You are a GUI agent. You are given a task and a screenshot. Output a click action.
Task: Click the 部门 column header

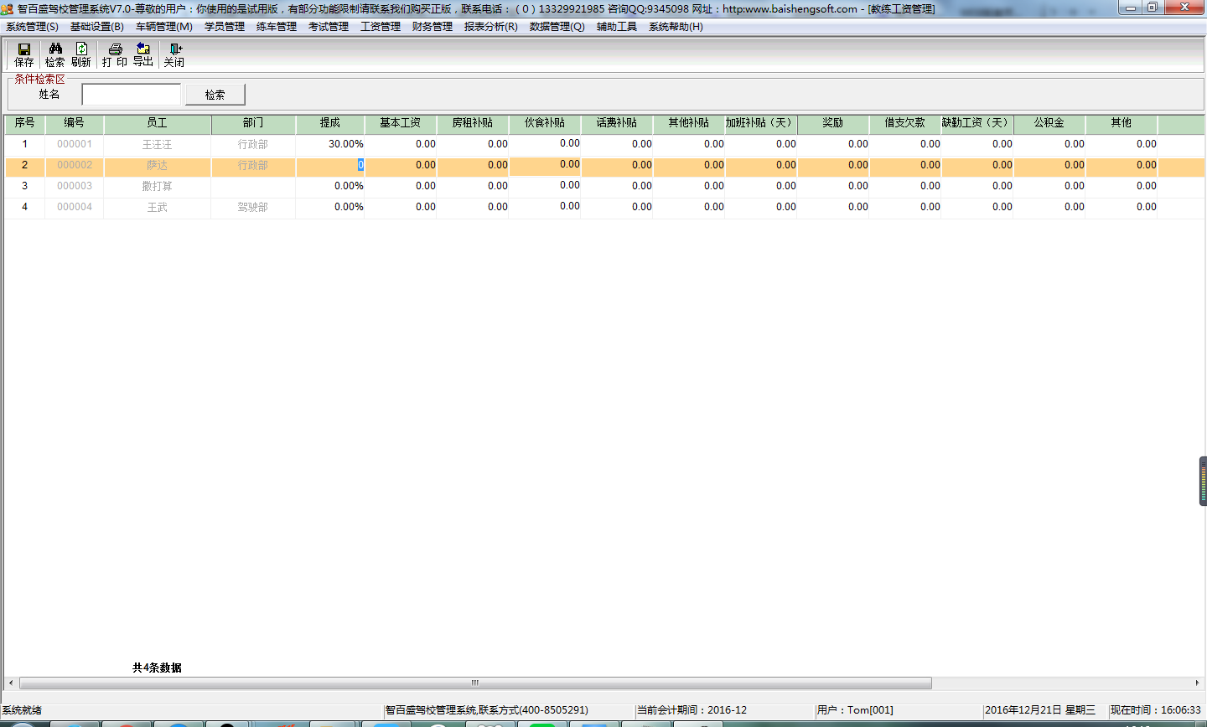253,123
